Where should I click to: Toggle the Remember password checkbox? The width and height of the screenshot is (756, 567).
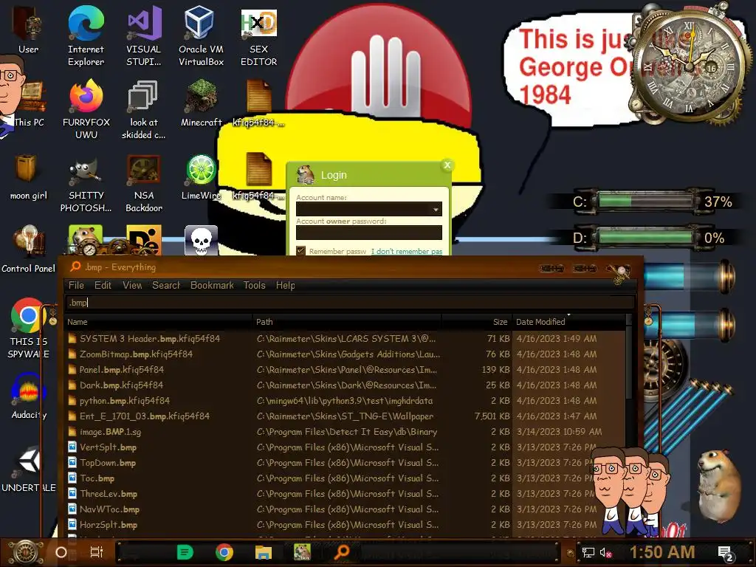click(301, 251)
